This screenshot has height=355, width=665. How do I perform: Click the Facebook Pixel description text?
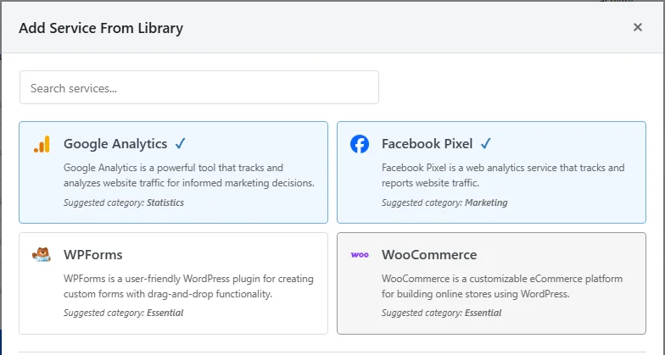point(503,175)
